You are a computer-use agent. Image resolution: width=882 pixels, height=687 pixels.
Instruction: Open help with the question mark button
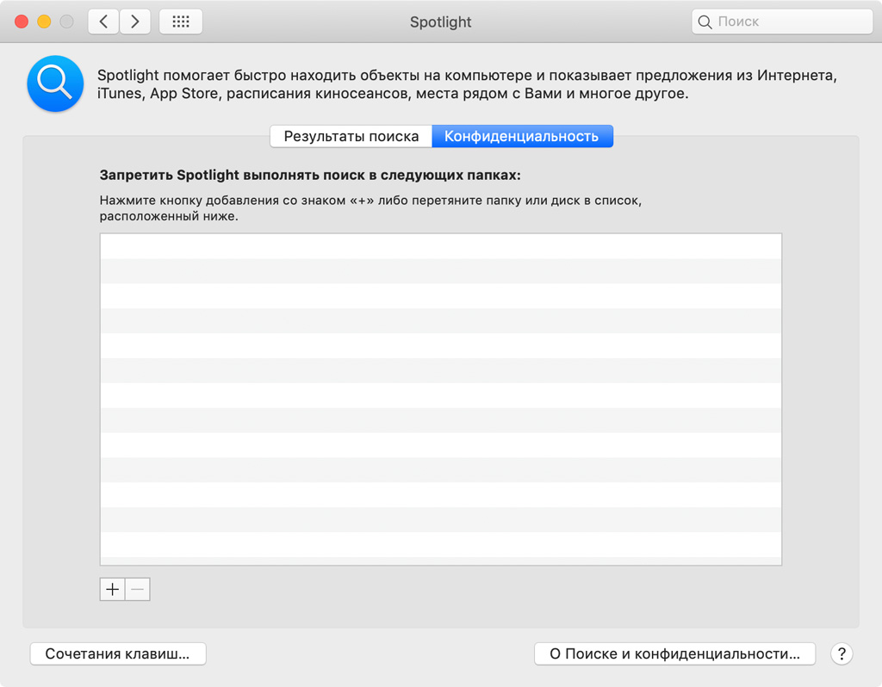click(842, 653)
